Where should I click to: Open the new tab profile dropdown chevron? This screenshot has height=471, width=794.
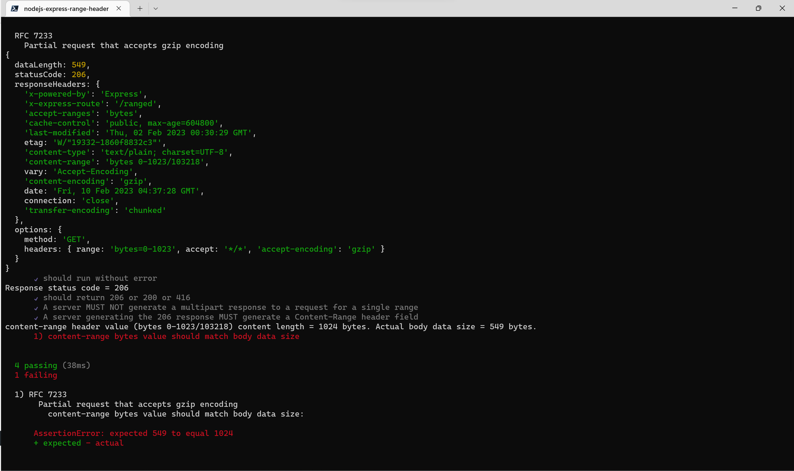click(156, 8)
